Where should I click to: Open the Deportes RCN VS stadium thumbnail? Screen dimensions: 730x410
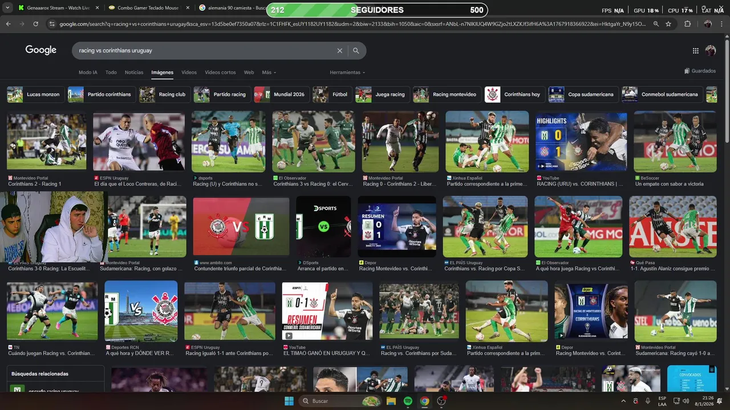pyautogui.click(x=141, y=311)
